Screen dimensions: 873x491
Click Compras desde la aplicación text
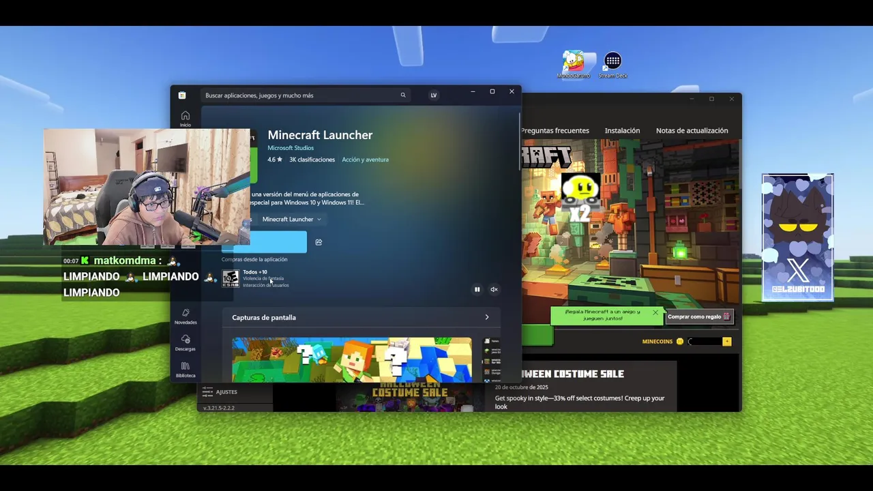coord(254,259)
